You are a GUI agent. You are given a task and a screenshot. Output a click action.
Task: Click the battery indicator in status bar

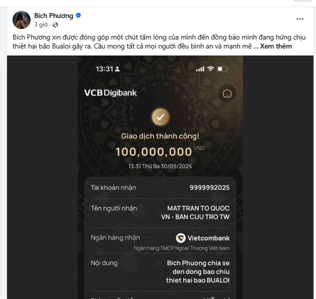(x=222, y=69)
